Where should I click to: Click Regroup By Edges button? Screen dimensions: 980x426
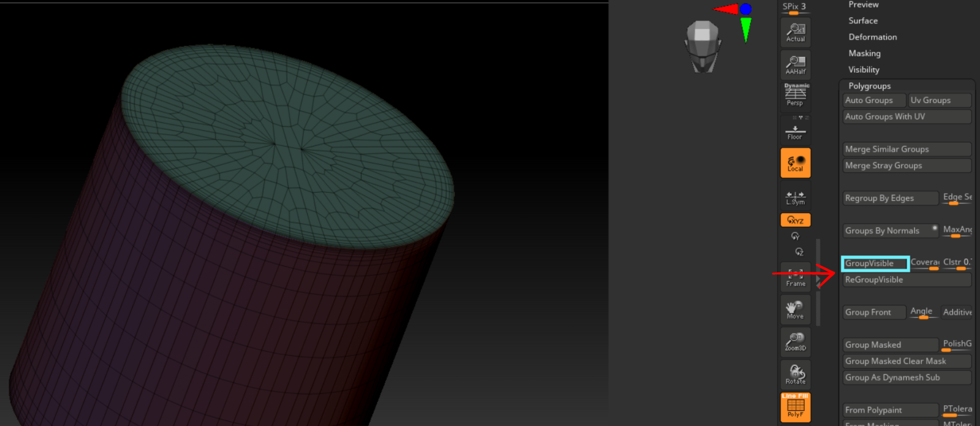[891, 198]
